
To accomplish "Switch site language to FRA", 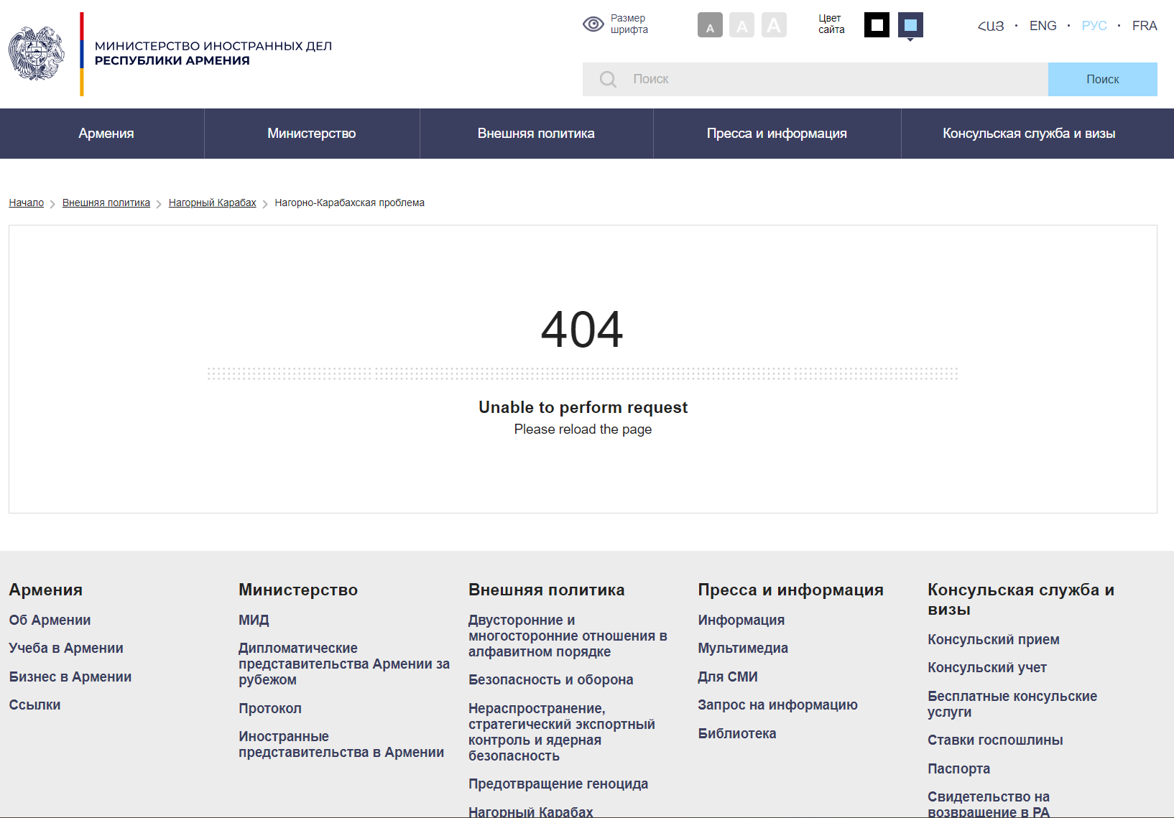I will point(1144,26).
